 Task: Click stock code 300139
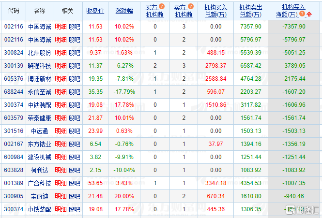point(14,66)
